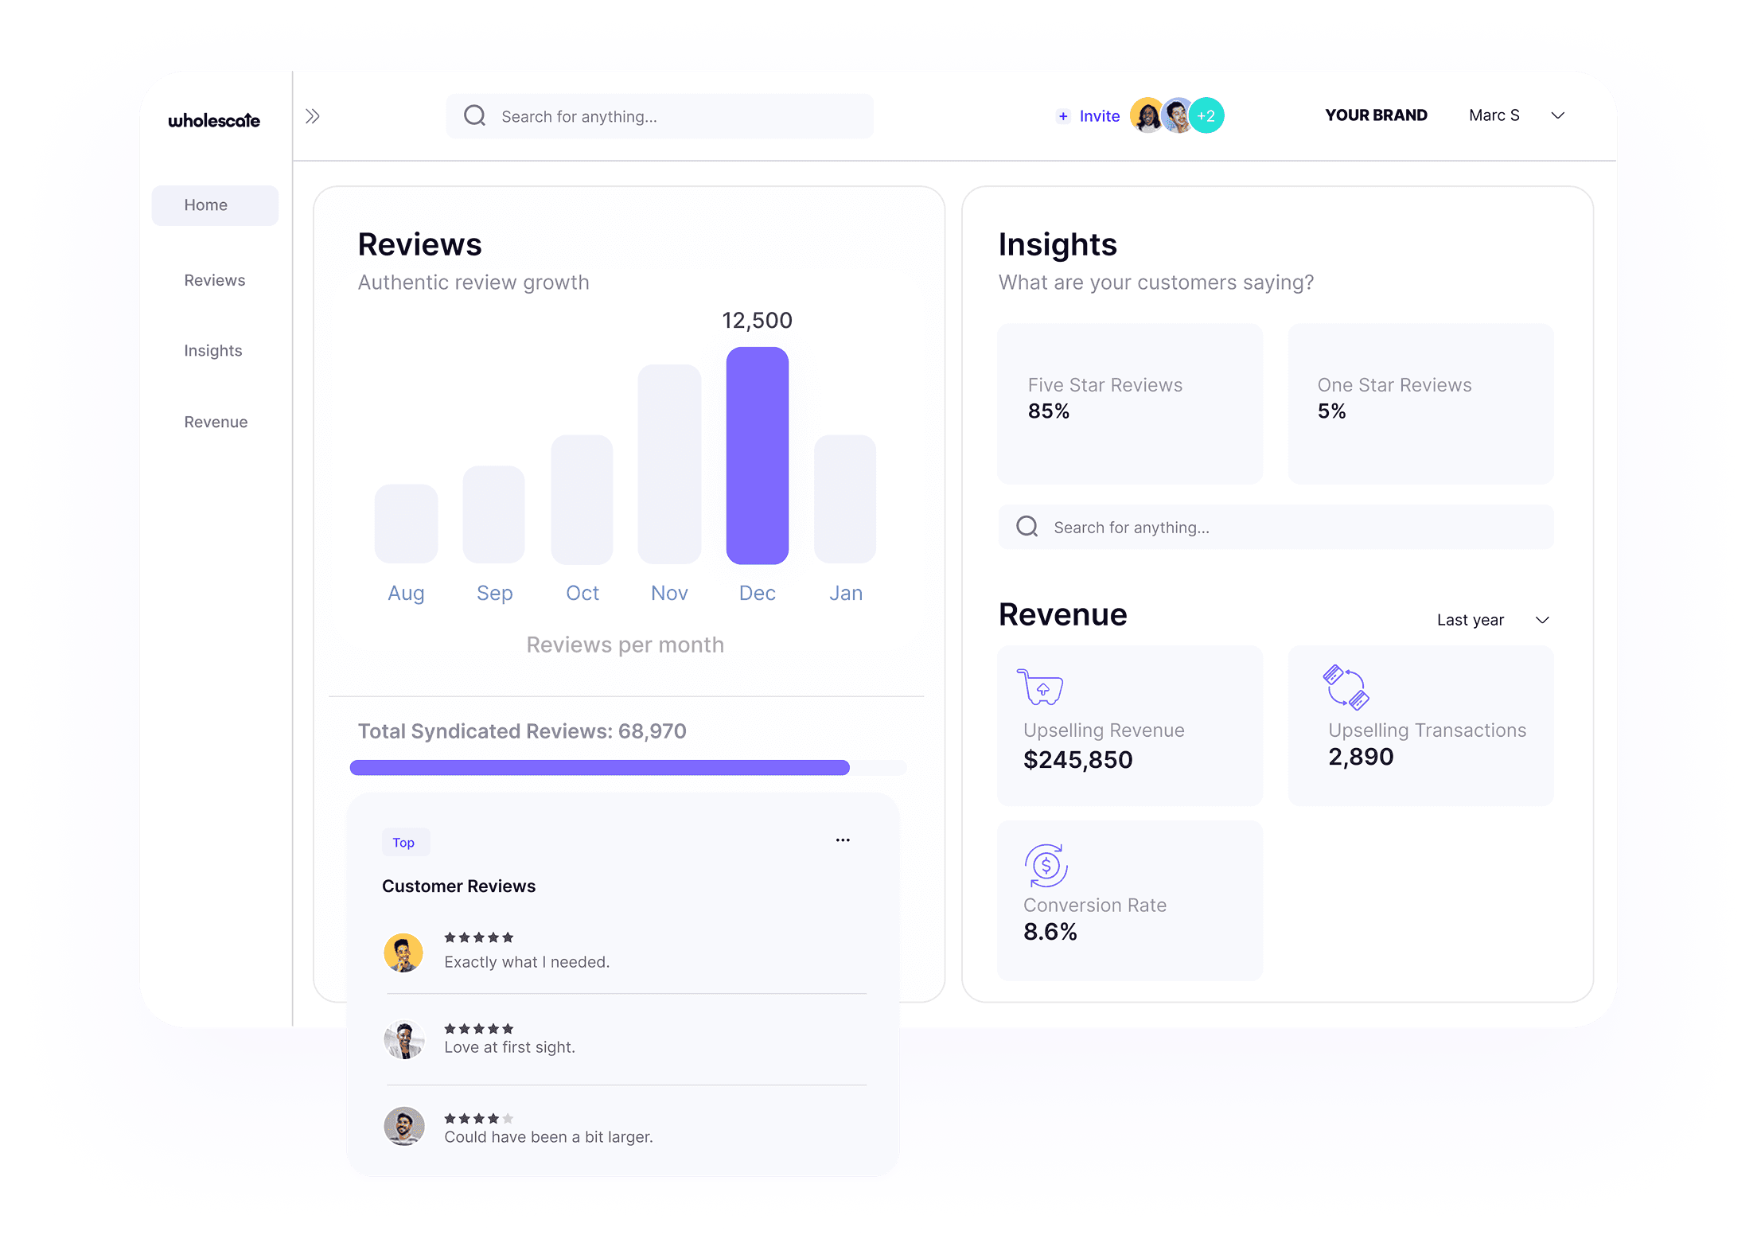Select the Insights nav item

(x=214, y=350)
